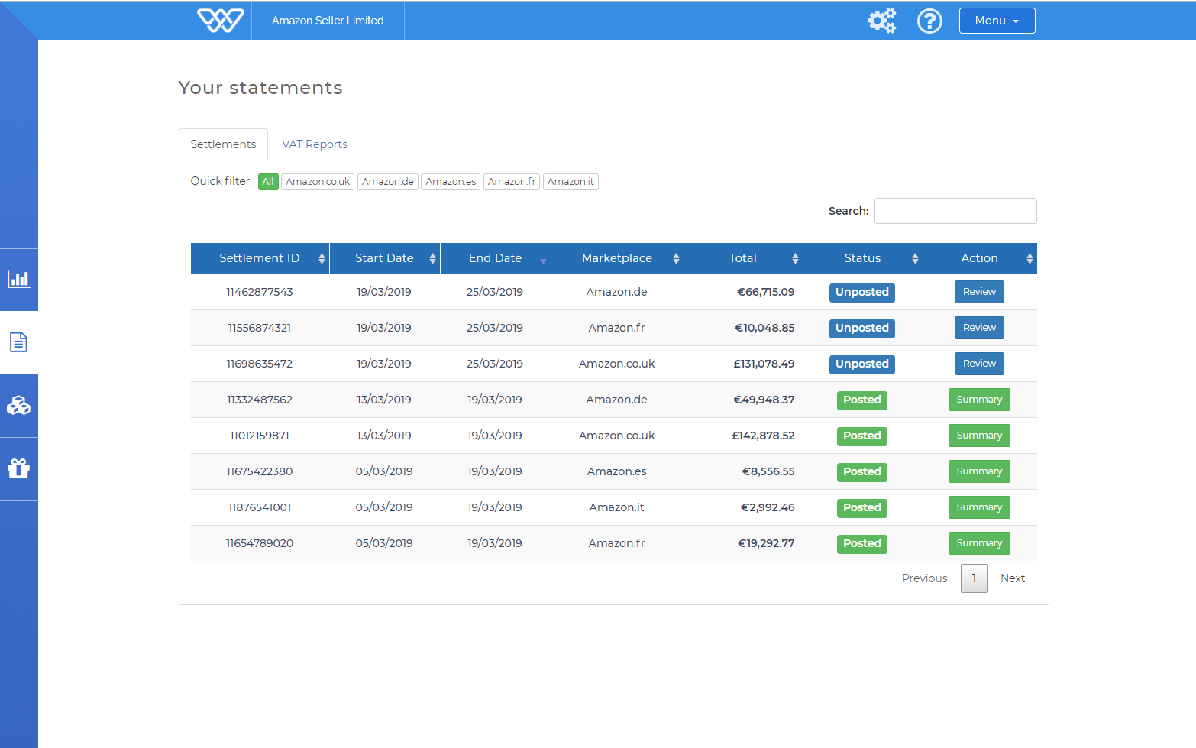The height and width of the screenshot is (748, 1196).
Task: Click the logo icon in the header
Action: pyautogui.click(x=221, y=21)
